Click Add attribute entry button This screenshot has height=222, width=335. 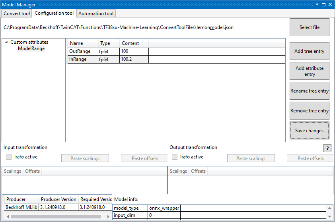coord(309,71)
